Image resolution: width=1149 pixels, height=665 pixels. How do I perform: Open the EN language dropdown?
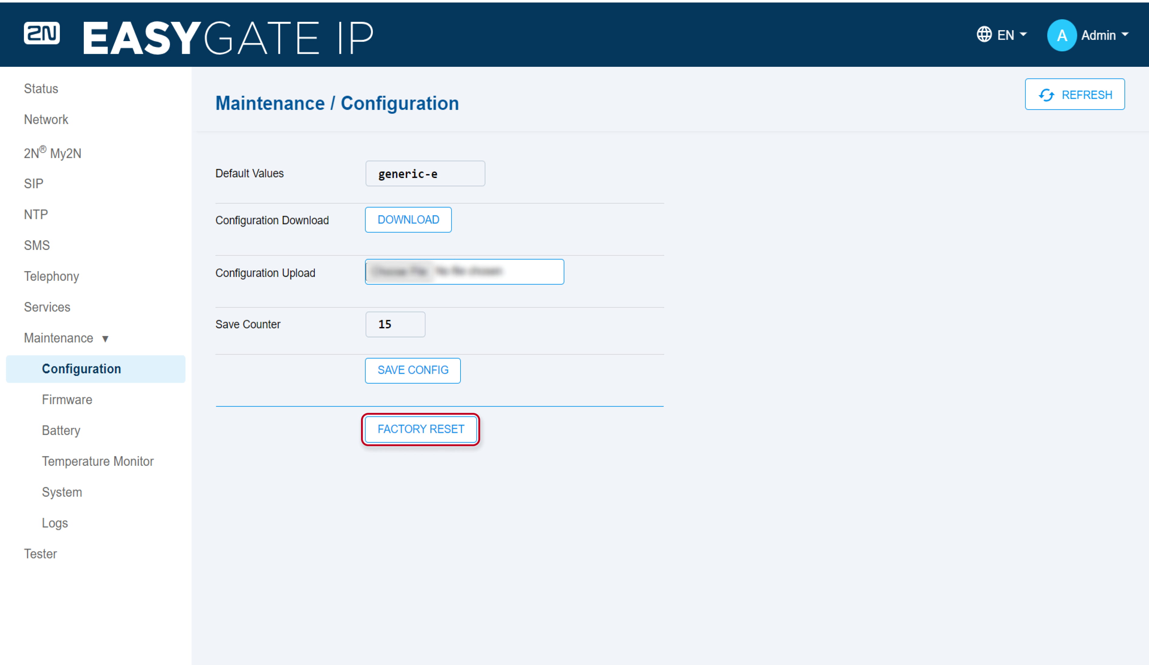point(1002,35)
